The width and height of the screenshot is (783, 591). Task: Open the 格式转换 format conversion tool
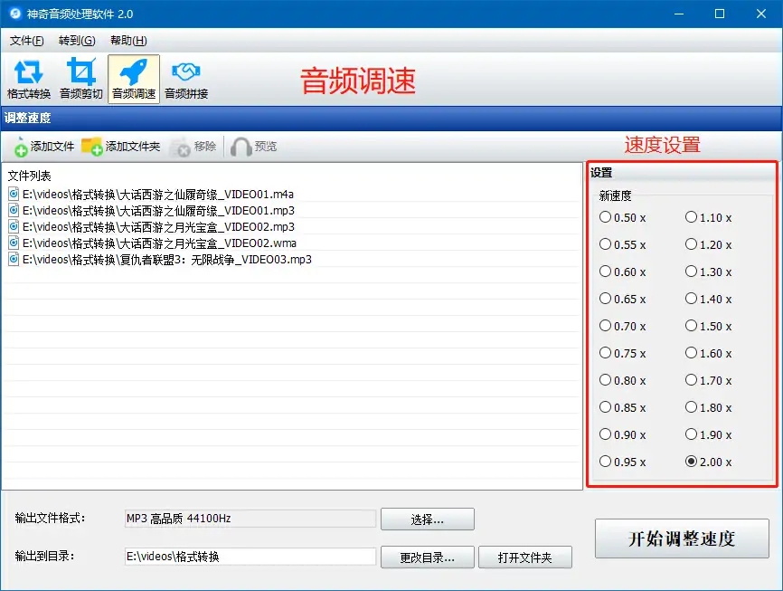[x=29, y=79]
